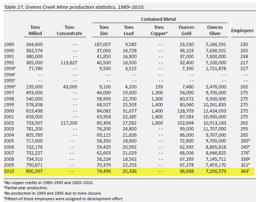Select tons milled value 805,789
The height and width of the screenshot is (202, 258).
coord(34,135)
